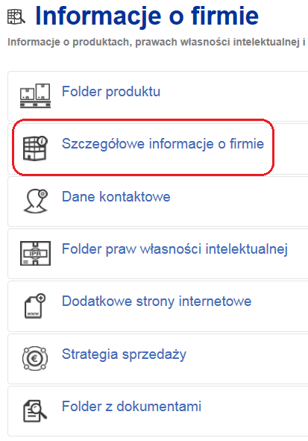Click the euro coin icon for Strategia sprzedaży
This screenshot has width=308, height=441.
pos(35,358)
